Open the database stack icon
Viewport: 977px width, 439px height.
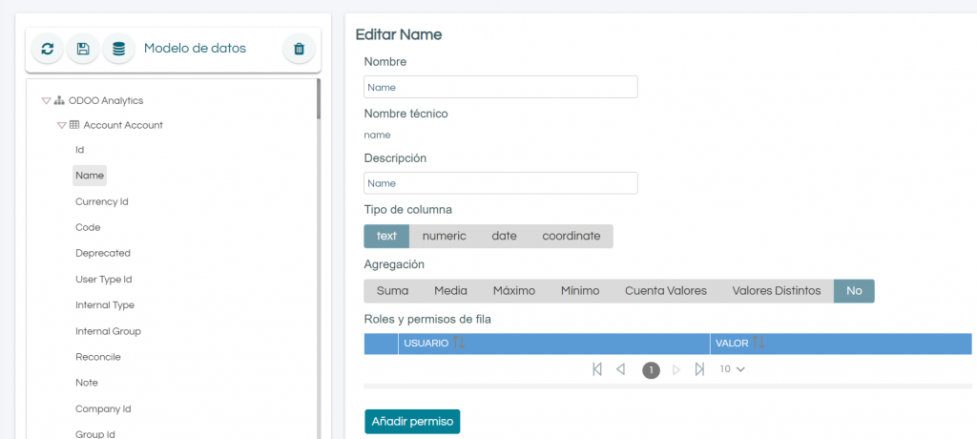point(118,49)
